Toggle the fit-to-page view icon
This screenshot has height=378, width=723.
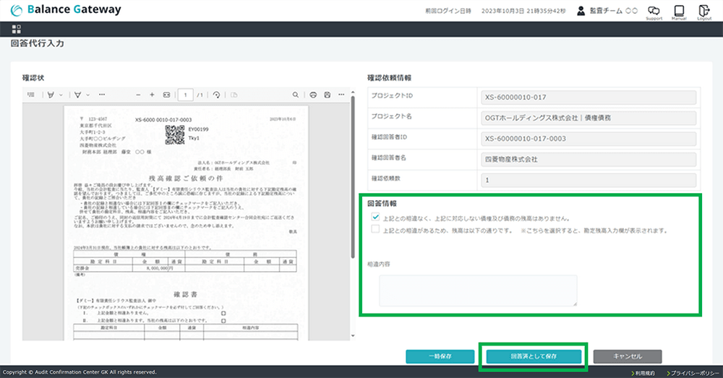click(x=166, y=95)
